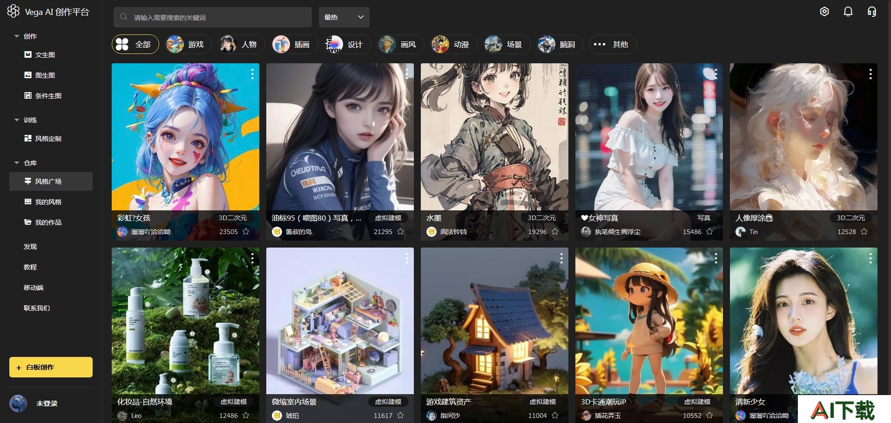Collapse the 创作 sidebar section

tap(17, 36)
